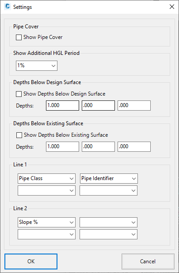Open the empty lower-right dropdown in Line 2

108,235
